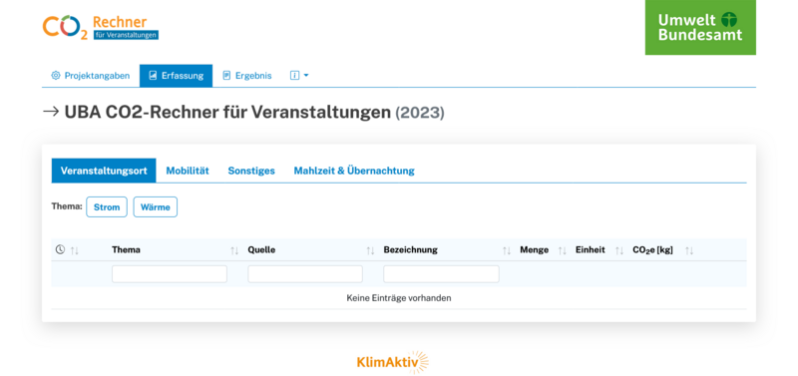Screen dimensions: 798x376
Task: Click the CO2 Rechner logo
Action: tap(101, 28)
